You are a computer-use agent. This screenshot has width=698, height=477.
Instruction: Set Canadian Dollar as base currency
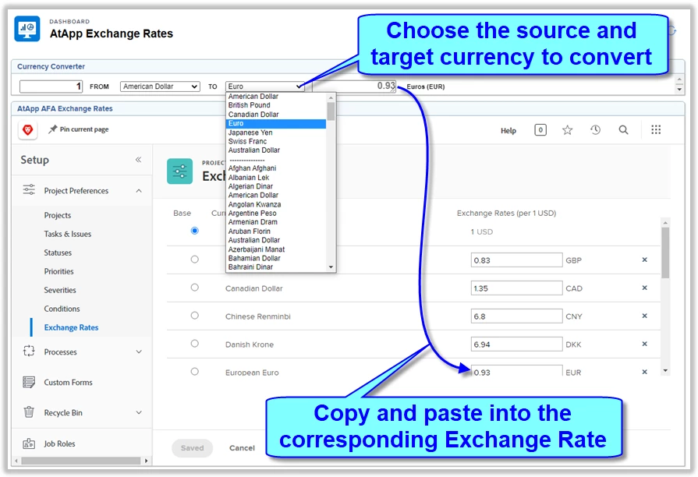tap(194, 288)
